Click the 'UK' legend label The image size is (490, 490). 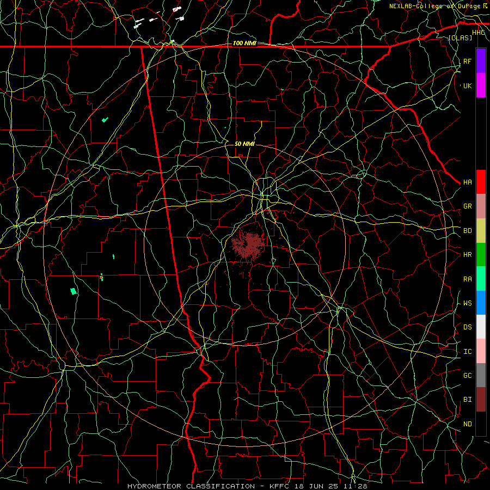point(467,85)
